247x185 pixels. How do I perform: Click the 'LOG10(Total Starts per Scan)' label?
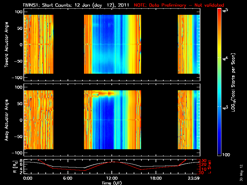[x=233, y=82]
